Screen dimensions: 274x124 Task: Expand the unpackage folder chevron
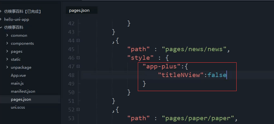coord(7,67)
